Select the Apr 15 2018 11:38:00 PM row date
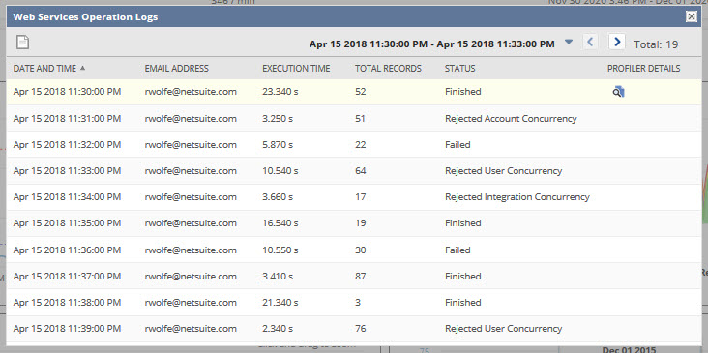 click(67, 303)
